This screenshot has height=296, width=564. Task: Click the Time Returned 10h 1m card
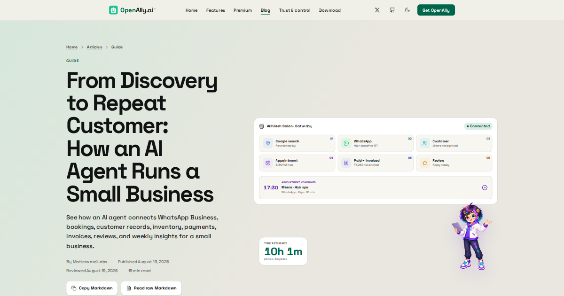[283, 251]
